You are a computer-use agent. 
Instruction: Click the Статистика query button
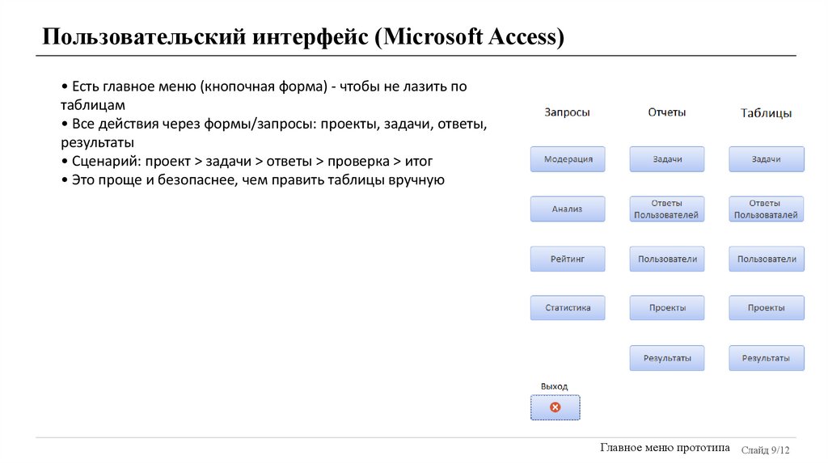[x=568, y=308]
